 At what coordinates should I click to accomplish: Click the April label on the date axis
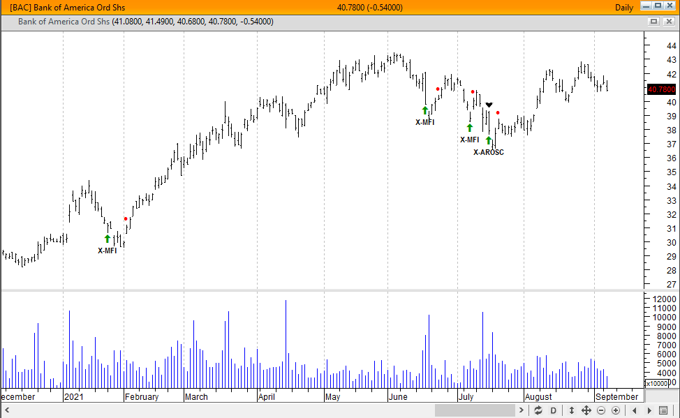267,397
